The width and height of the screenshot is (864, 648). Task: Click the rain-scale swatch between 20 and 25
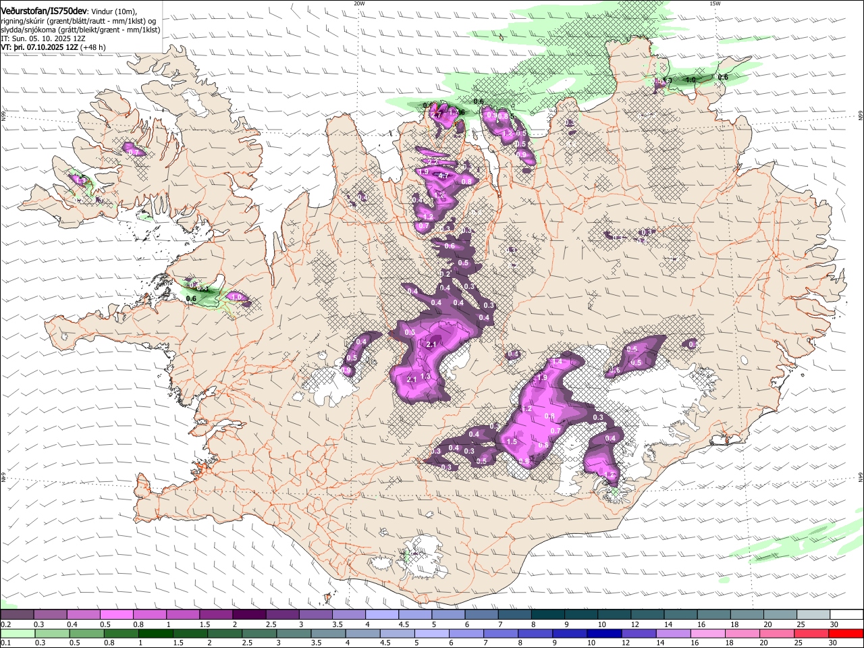777,634
